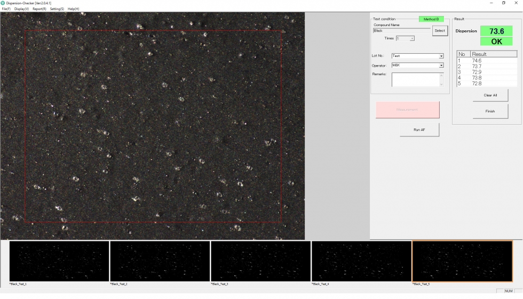Open the Times count dropdown

411,38
